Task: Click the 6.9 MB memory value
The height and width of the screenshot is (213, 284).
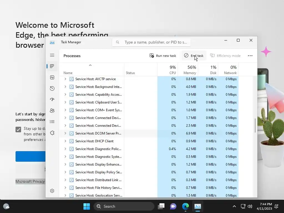Action: click(191, 133)
